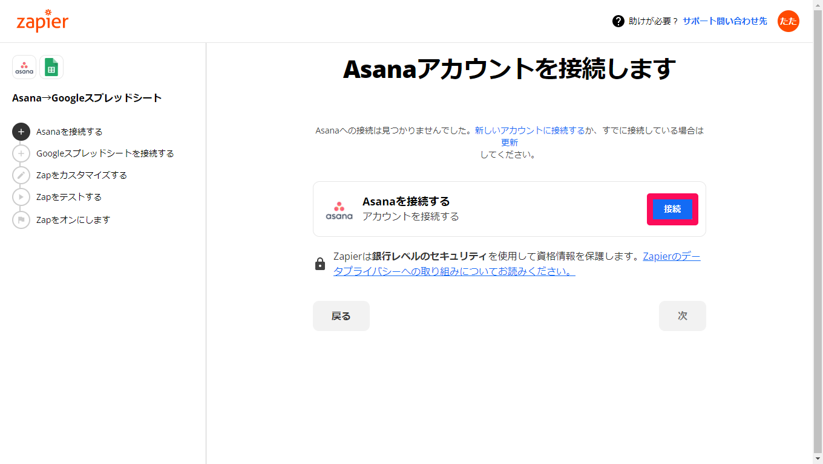Open the help question mark icon
Screen dimensions: 823x464
click(x=617, y=21)
